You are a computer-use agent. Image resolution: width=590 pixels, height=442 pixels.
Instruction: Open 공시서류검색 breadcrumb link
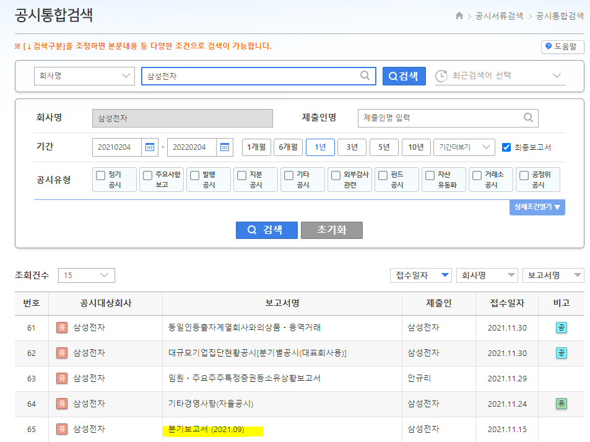coord(500,16)
